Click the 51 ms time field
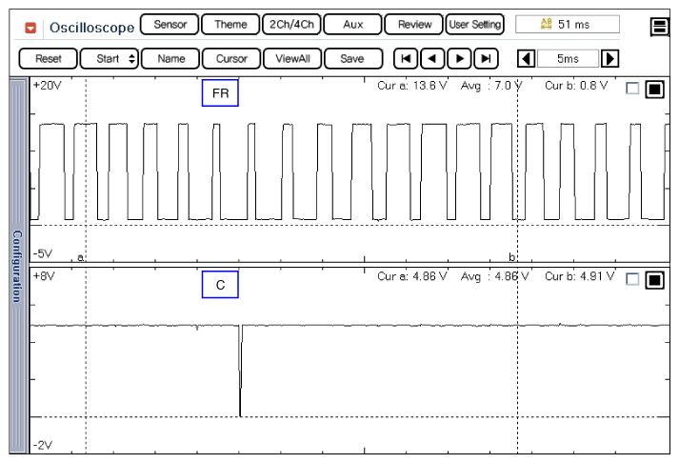The width and height of the screenshot is (679, 463). (567, 25)
